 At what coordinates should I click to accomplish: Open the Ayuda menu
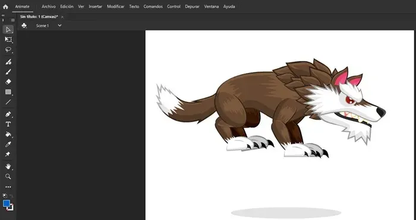pyautogui.click(x=229, y=7)
